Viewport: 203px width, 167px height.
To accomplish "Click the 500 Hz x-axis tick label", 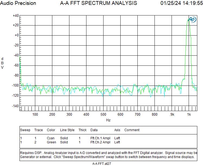I will (103, 115).
